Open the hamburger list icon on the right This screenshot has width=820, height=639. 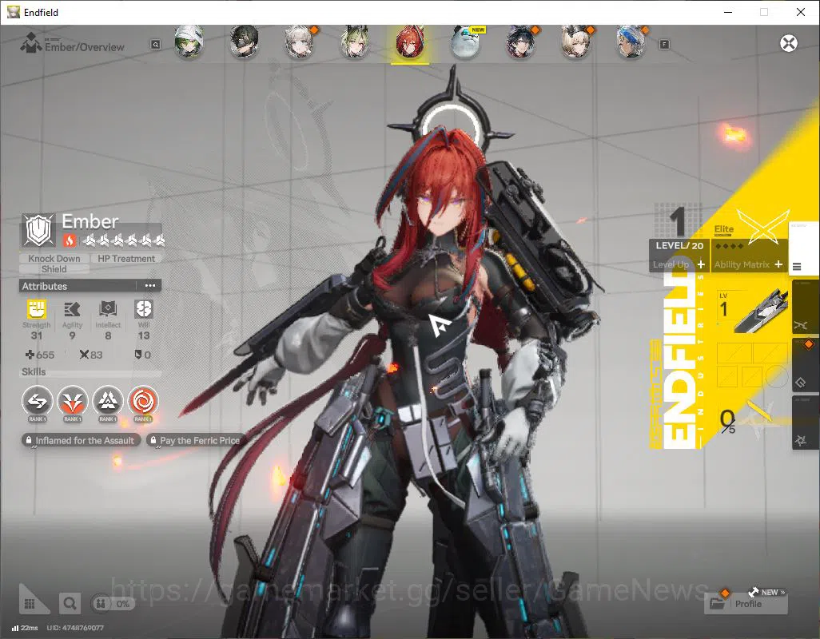pyautogui.click(x=797, y=267)
